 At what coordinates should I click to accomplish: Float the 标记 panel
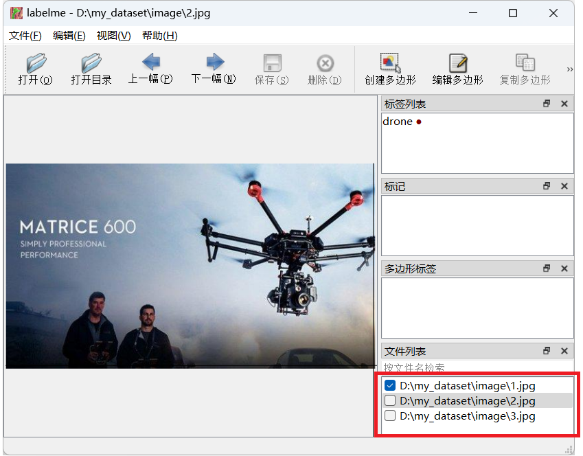[547, 186]
